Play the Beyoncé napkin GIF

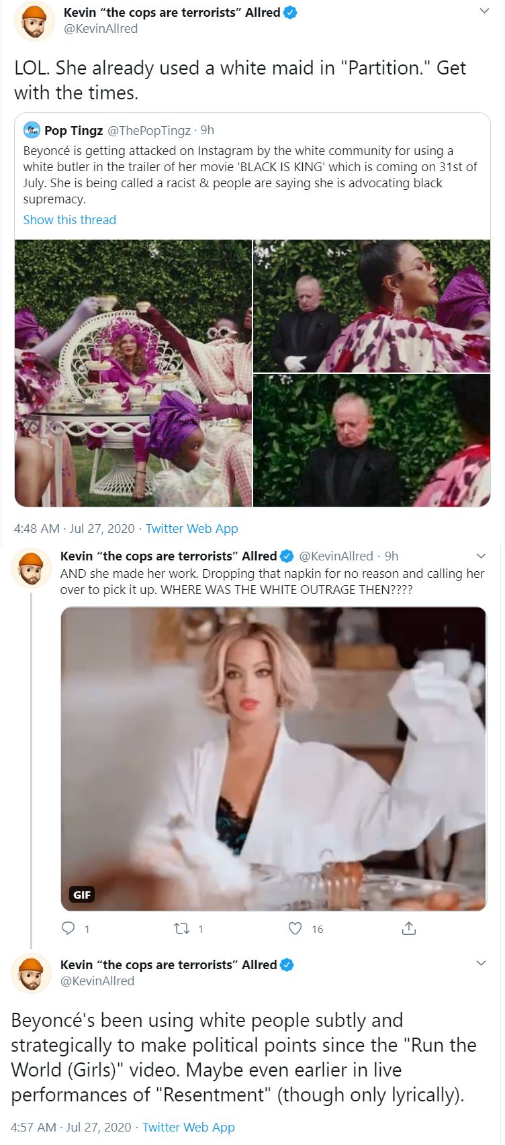click(273, 758)
